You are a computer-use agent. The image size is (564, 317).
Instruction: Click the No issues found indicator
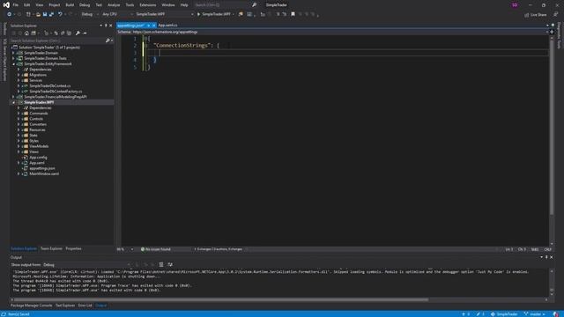click(x=156, y=249)
